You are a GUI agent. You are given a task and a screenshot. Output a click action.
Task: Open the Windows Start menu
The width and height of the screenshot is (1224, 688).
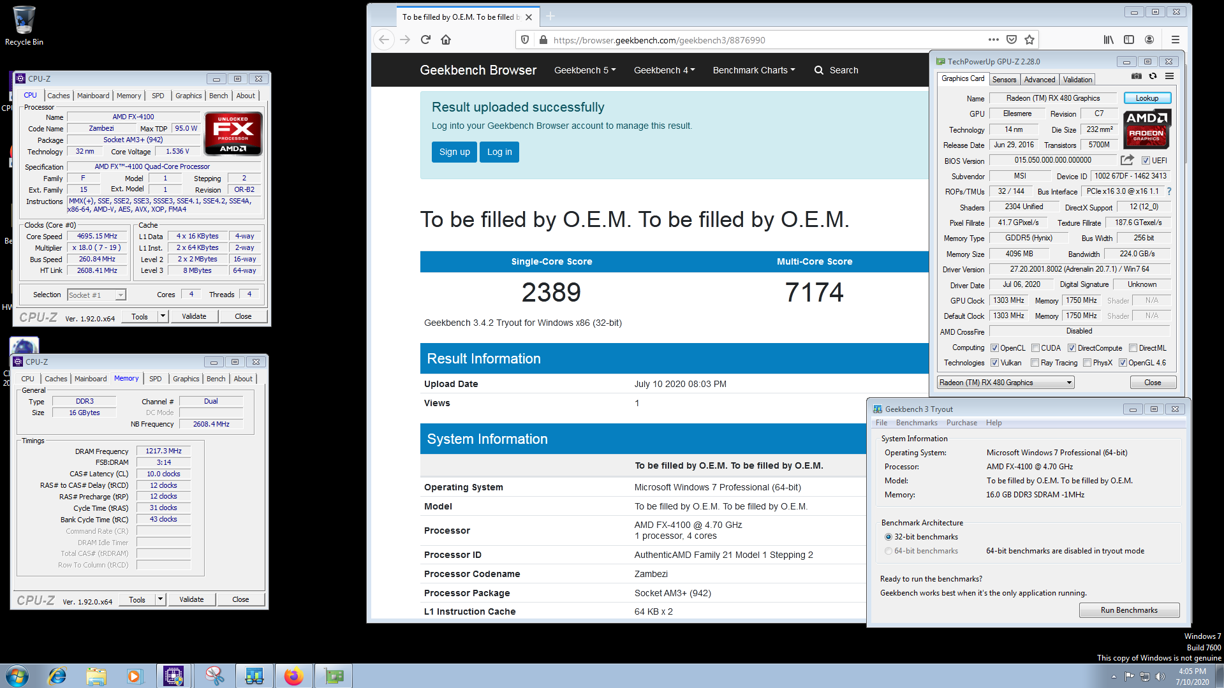pyautogui.click(x=17, y=676)
